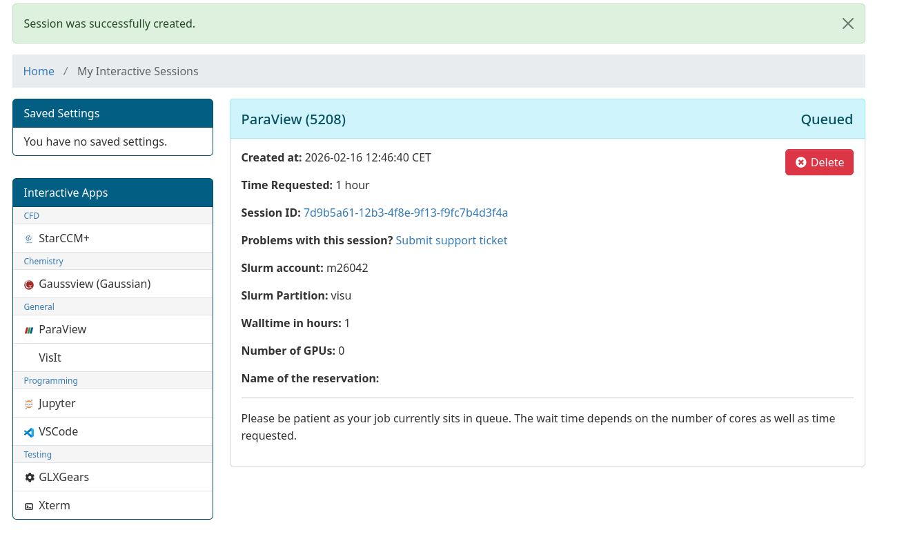Click the GLXGears gear icon
The width and height of the screenshot is (904, 539).
[29, 478]
